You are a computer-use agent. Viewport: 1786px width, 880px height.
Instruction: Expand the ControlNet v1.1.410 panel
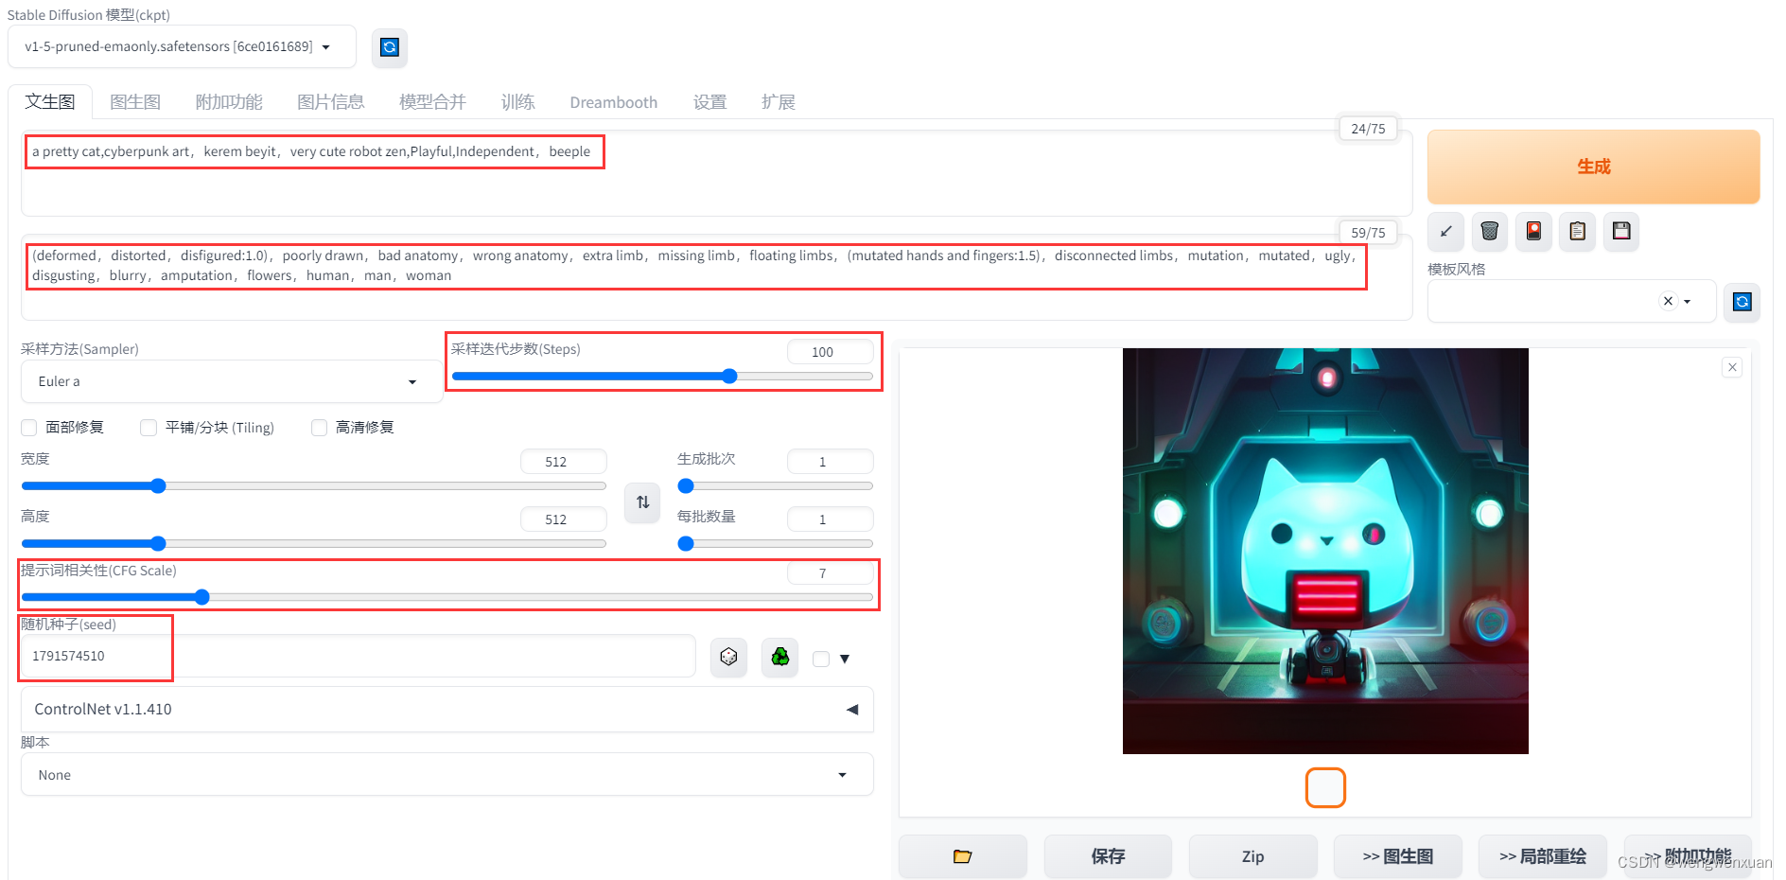click(446, 710)
